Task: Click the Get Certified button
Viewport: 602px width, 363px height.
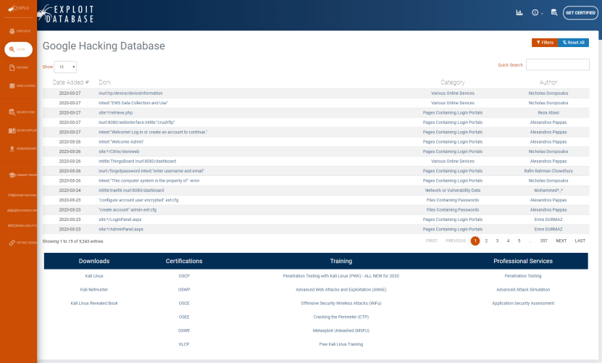Action: (580, 12)
